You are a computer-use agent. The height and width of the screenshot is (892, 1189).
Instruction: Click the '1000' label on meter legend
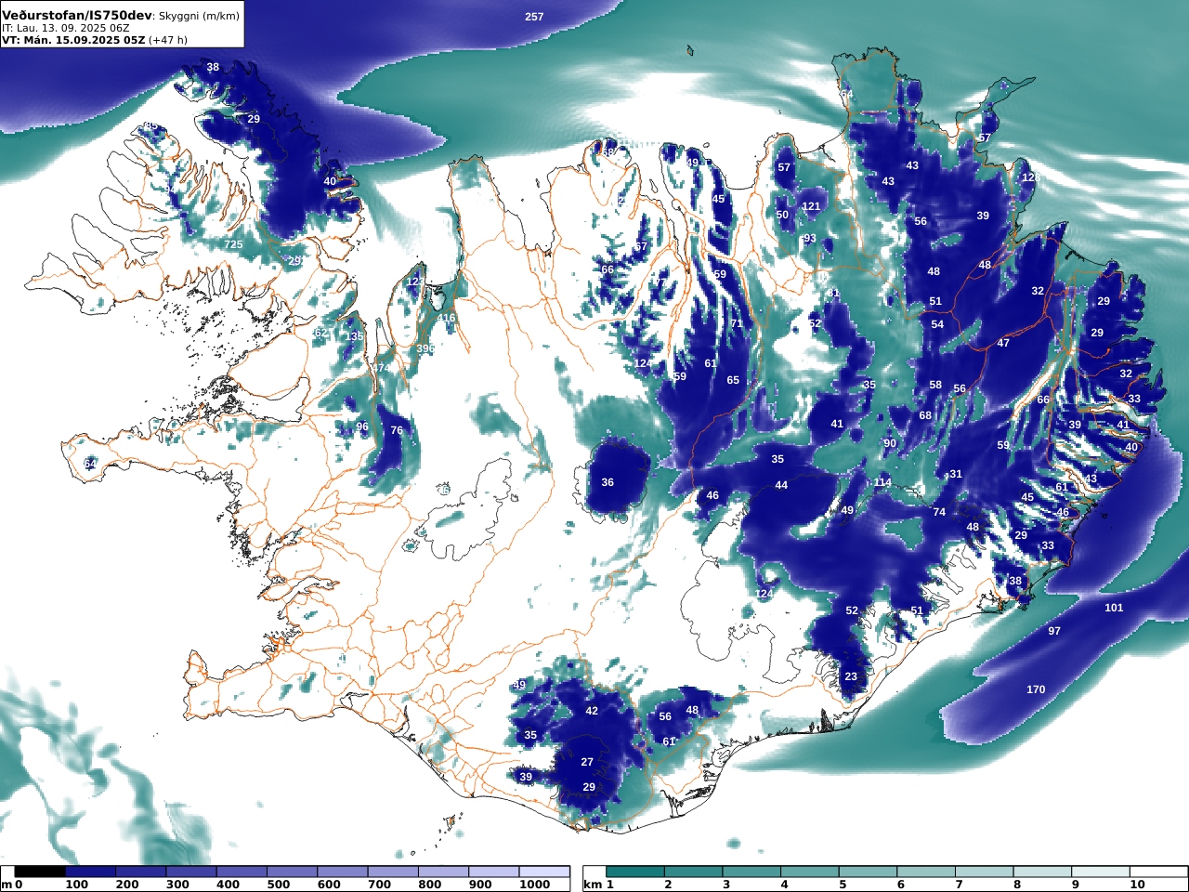point(534,885)
